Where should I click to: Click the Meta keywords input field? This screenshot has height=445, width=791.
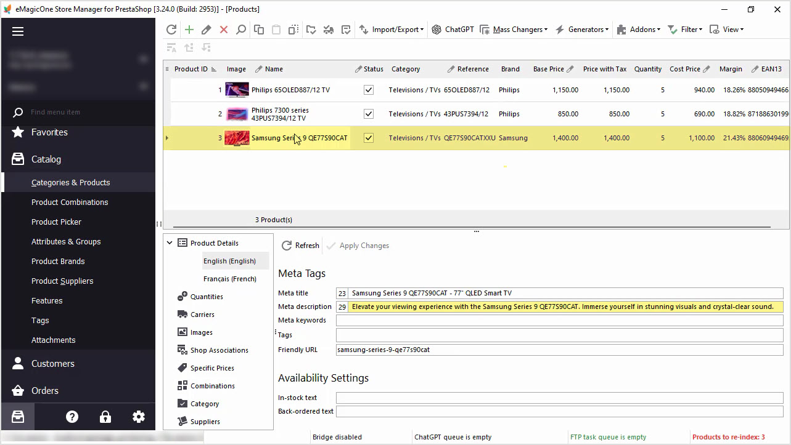[559, 320]
